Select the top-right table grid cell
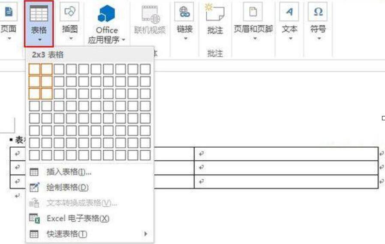This screenshot has height=244, width=385. coord(145,69)
